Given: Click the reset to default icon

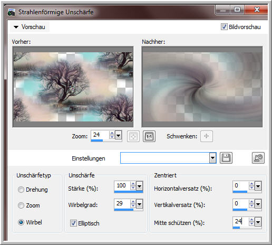Looking at the screenshot, I should (x=258, y=158).
